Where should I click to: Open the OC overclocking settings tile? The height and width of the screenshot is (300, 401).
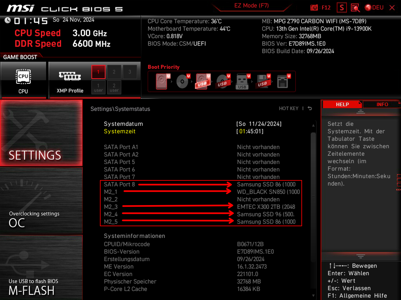tap(41, 201)
